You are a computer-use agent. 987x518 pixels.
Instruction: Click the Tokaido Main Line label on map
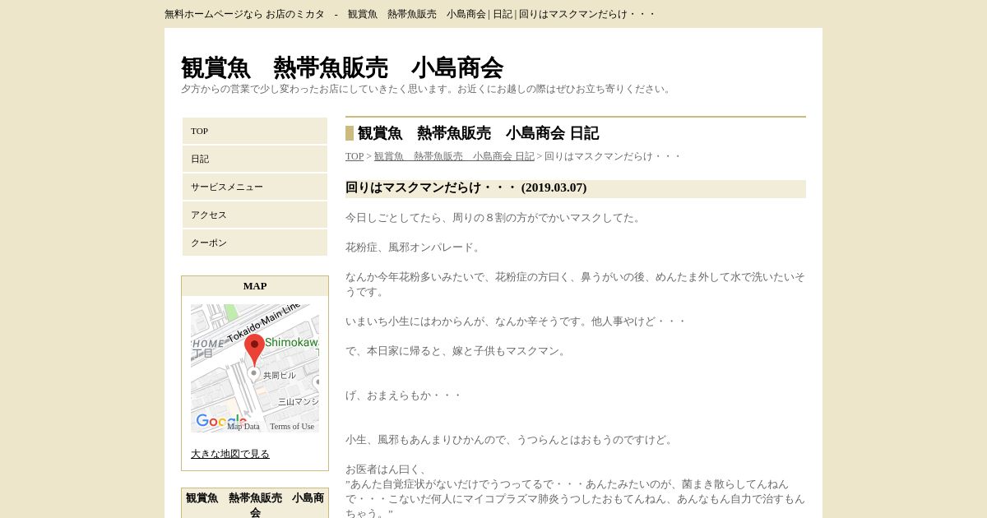click(264, 322)
